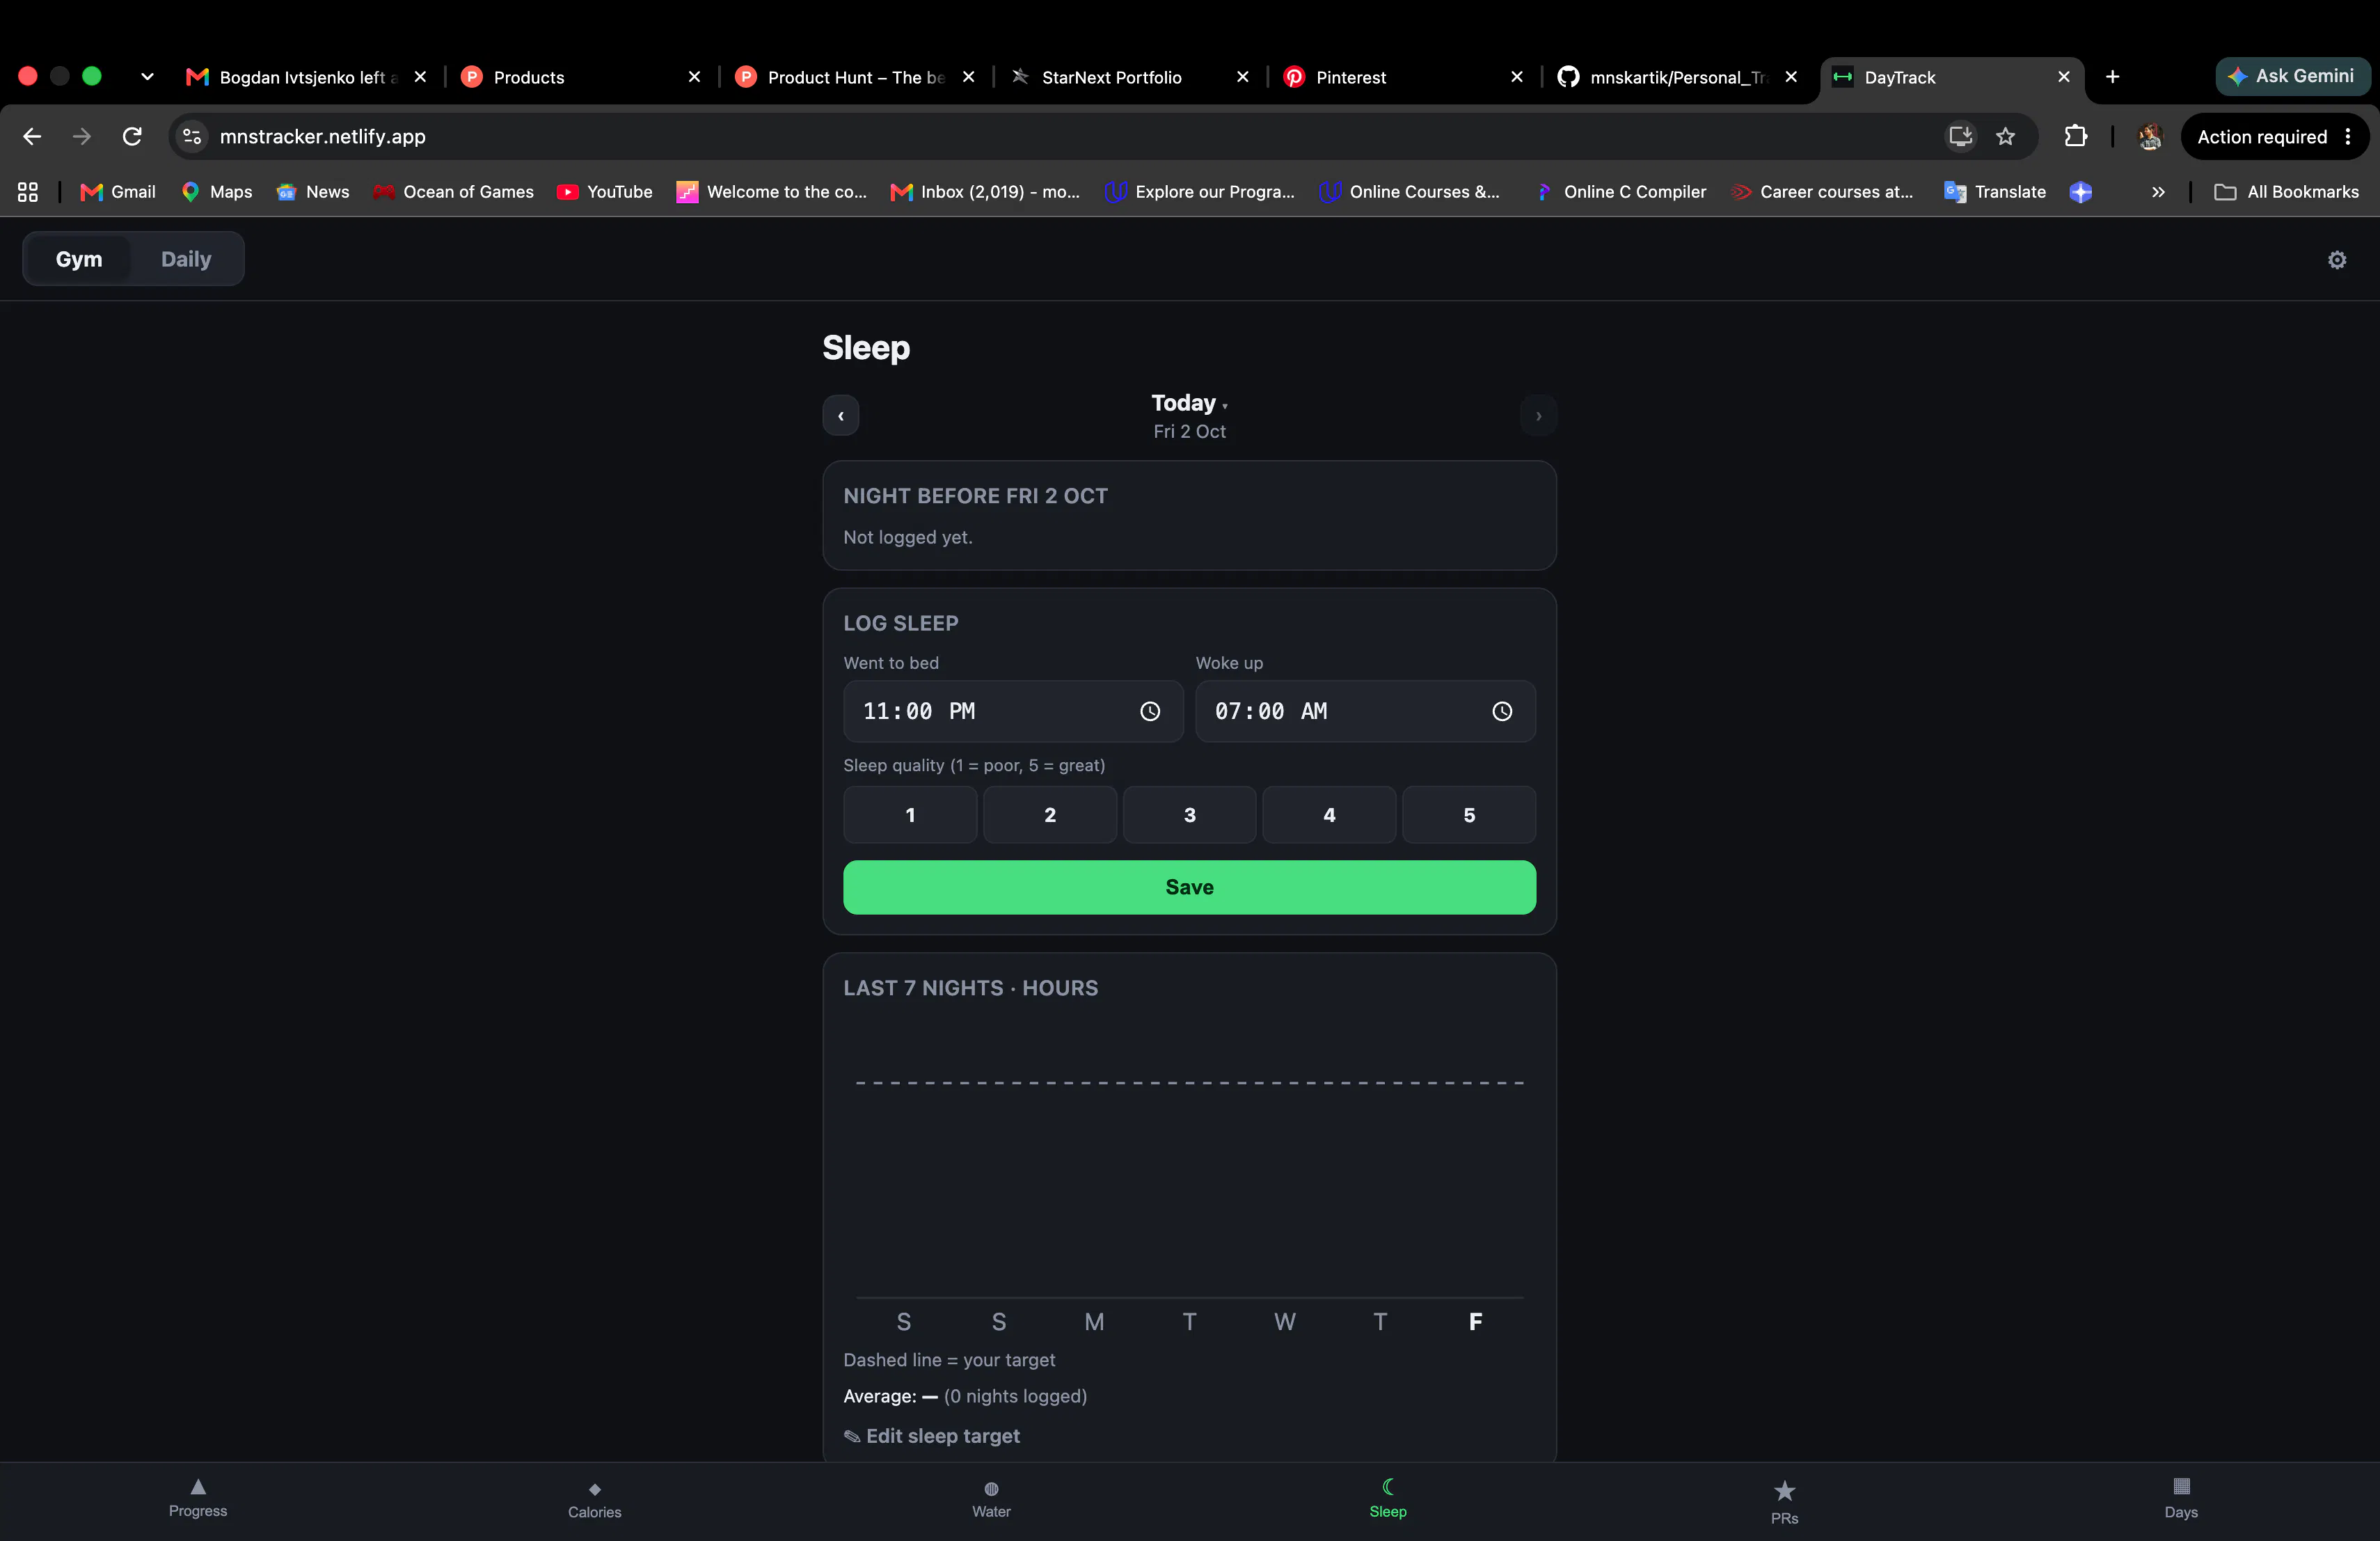Open clock picker in Went to bed field

click(1150, 711)
